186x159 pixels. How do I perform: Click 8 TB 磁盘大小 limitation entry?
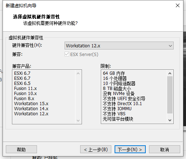tap(117, 89)
